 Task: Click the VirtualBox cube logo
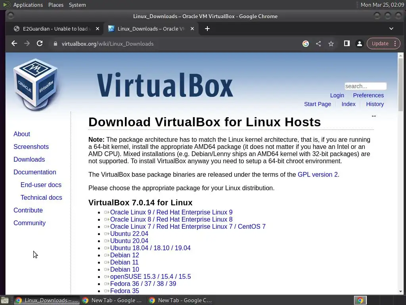(36, 85)
